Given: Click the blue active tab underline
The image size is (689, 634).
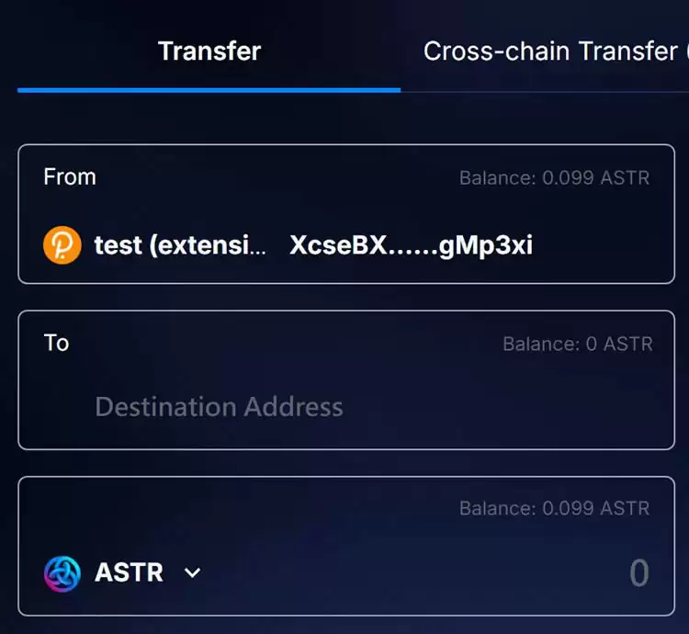Looking at the screenshot, I should tap(209, 90).
